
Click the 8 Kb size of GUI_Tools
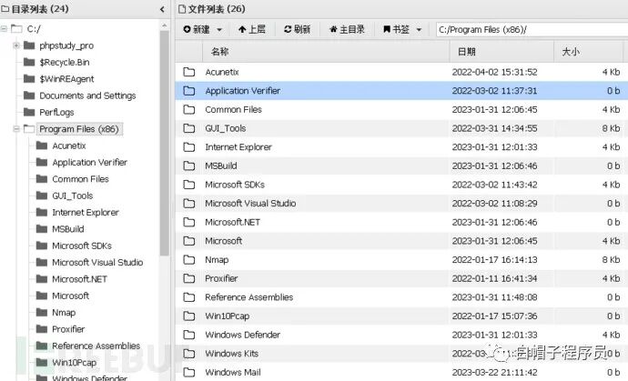612,128
